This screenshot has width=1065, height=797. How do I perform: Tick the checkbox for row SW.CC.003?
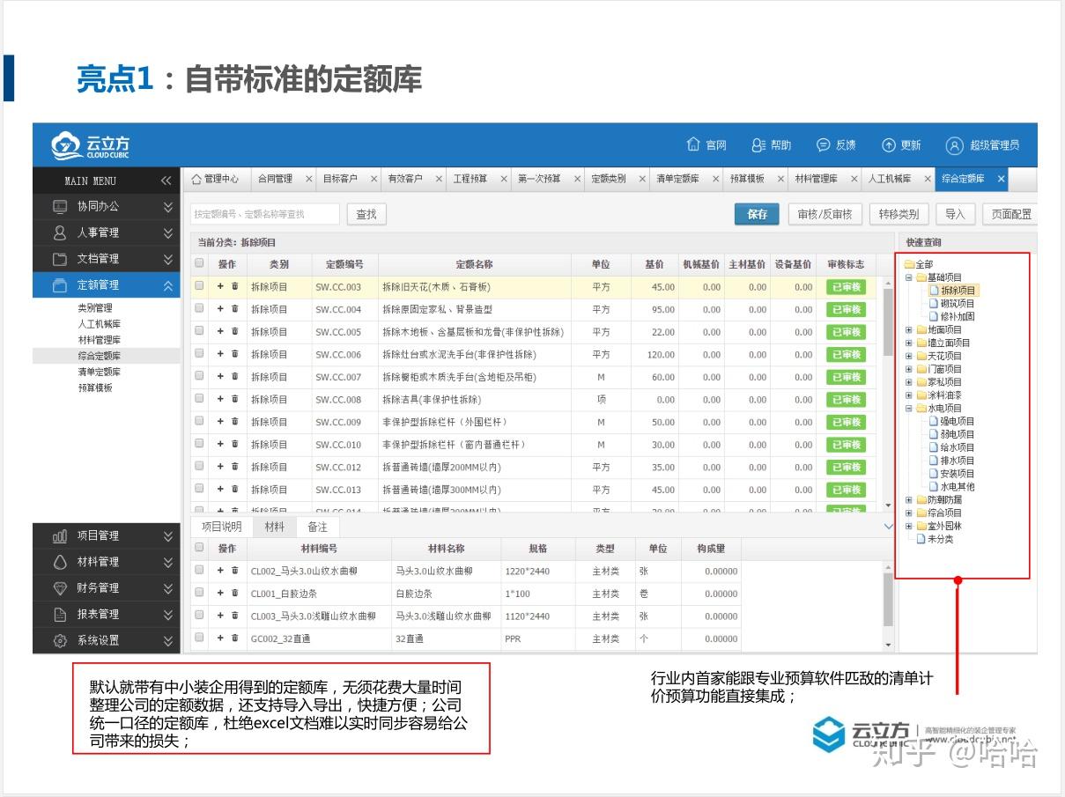click(199, 286)
